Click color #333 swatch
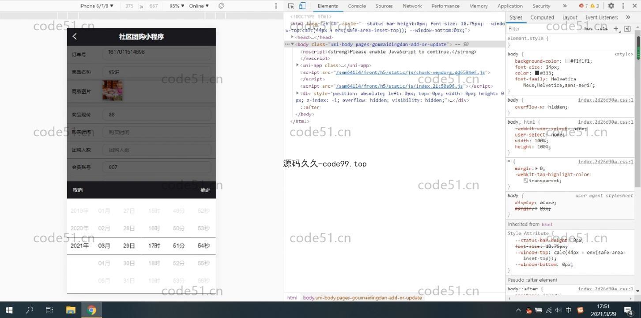 click(x=537, y=73)
